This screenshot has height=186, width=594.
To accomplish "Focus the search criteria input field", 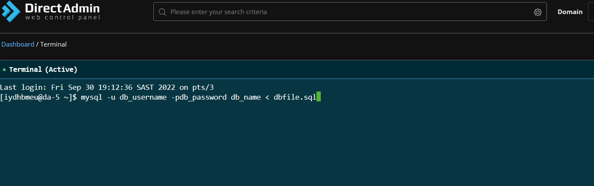I will tap(343, 12).
